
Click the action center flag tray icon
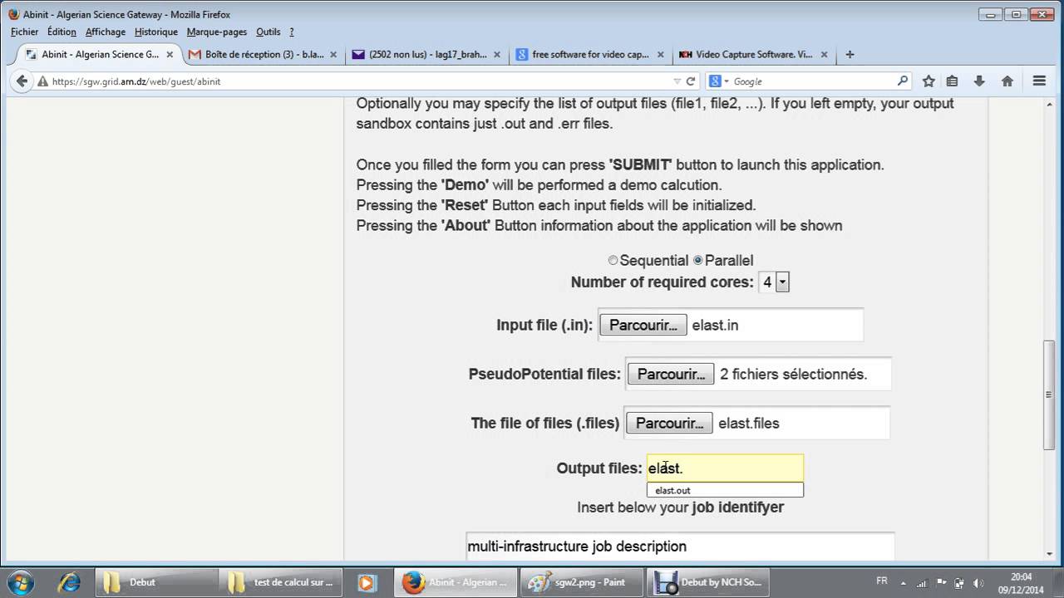[x=940, y=582]
